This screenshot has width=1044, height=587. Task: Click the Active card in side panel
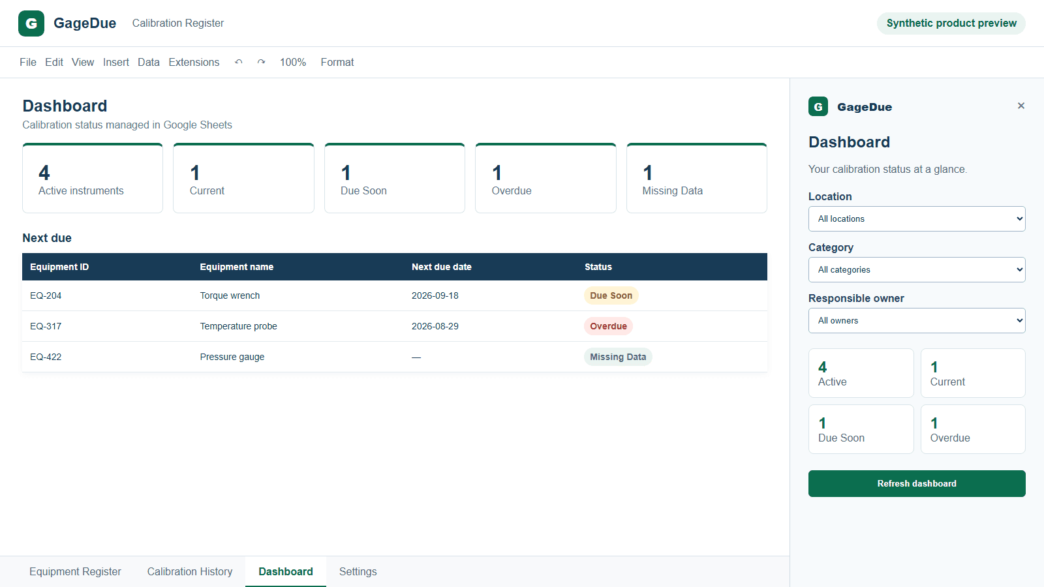(861, 373)
